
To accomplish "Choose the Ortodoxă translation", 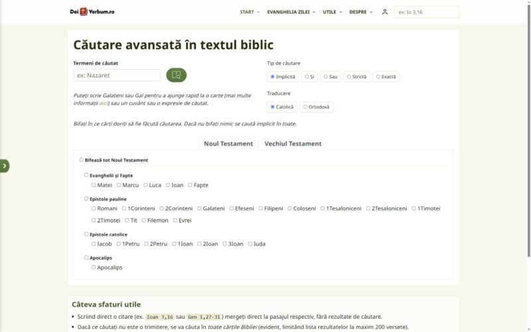I will click(x=316, y=107).
